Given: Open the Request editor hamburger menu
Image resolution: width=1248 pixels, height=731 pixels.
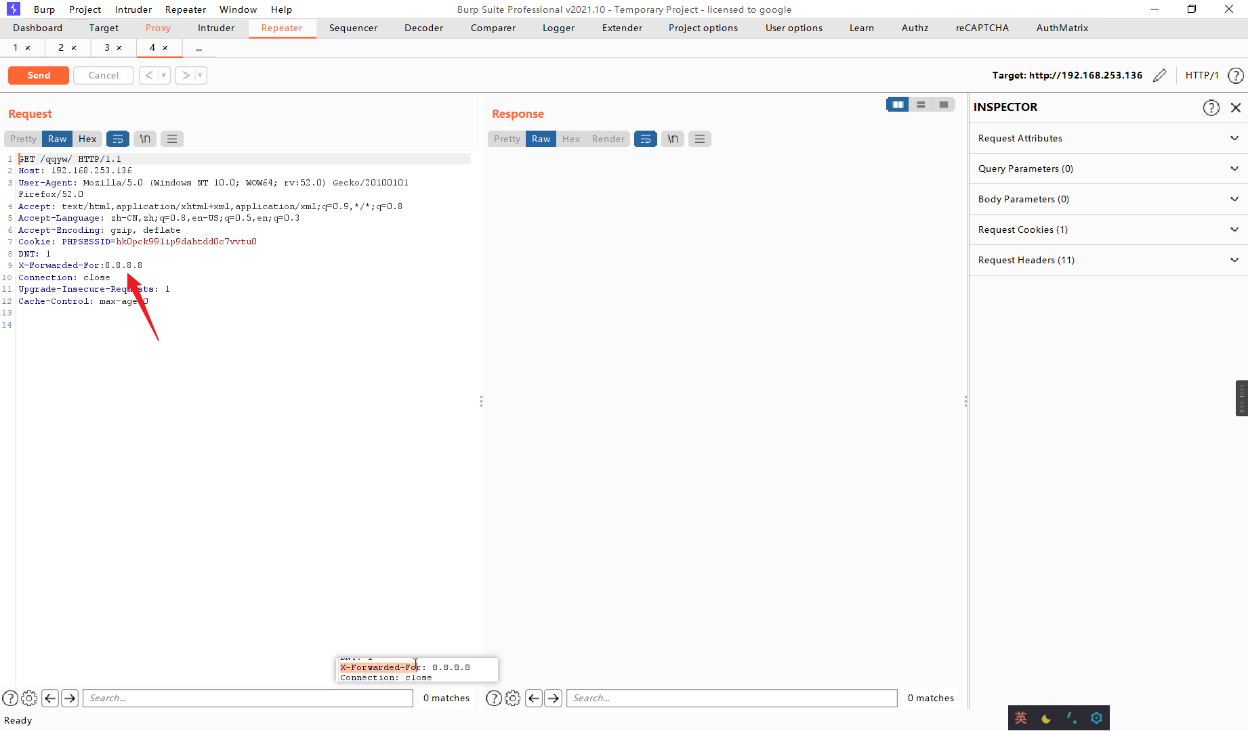Looking at the screenshot, I should [171, 138].
